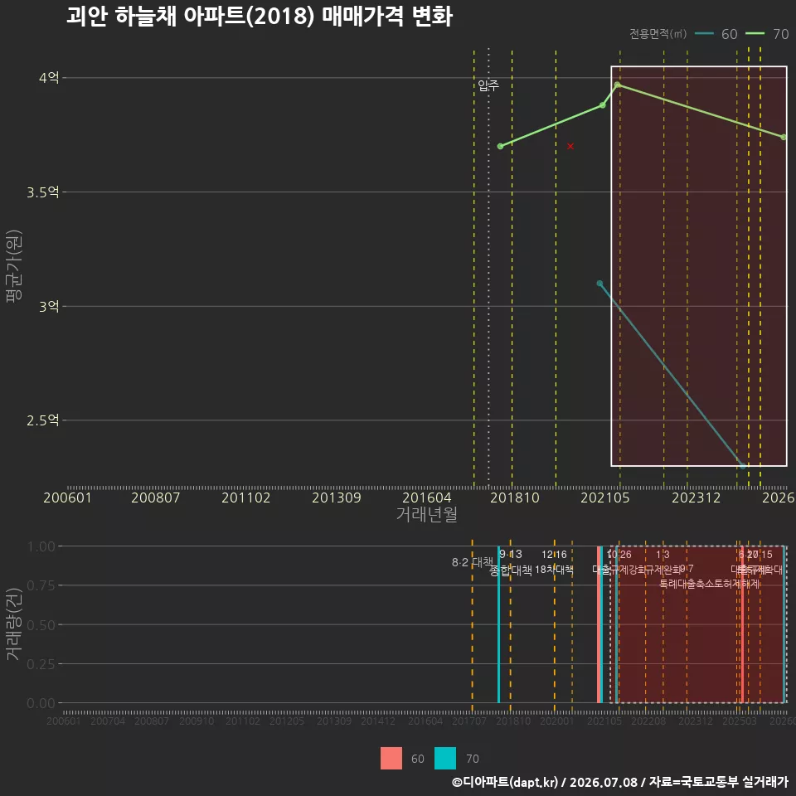796x796 pixels.
Task: Click the 평균가(원) axis title
Action: [14, 266]
